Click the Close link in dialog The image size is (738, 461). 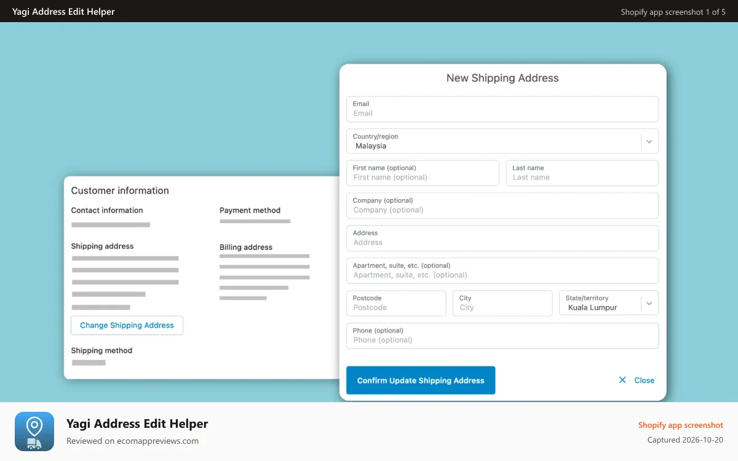[x=644, y=380]
